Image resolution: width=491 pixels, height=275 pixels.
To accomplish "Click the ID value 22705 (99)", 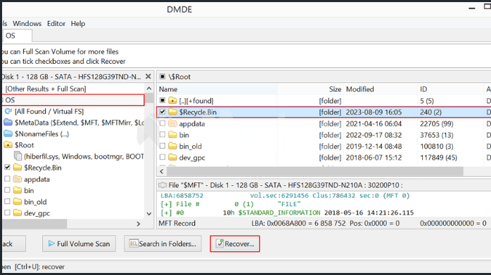I will pyautogui.click(x=437, y=123).
